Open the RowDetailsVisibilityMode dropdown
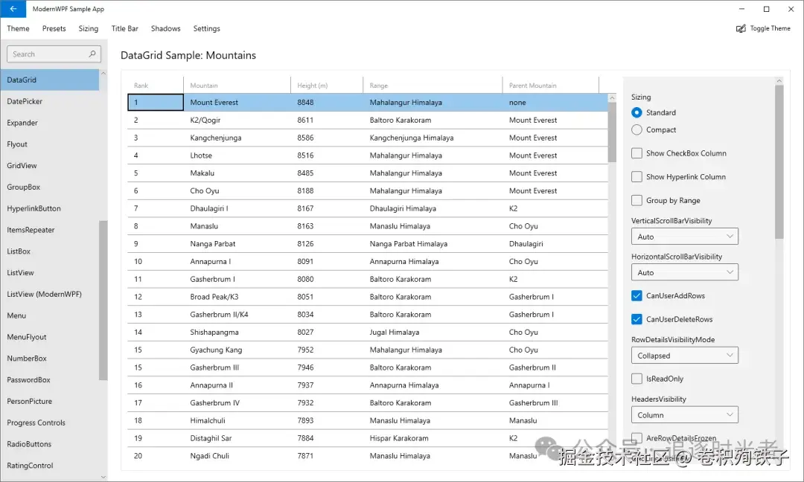This screenshot has height=482, width=804. 685,356
